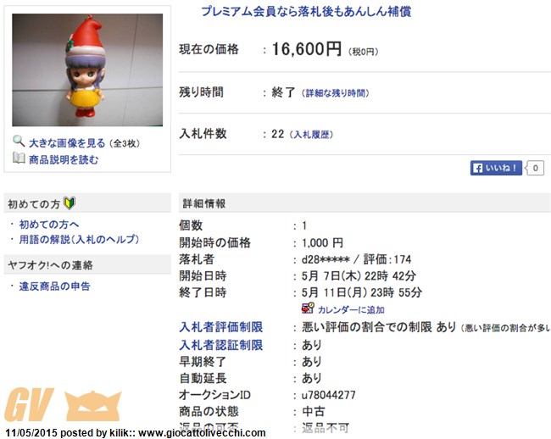Click the green beginner mark icon
Screen dimensions: 551x439
[70, 203]
